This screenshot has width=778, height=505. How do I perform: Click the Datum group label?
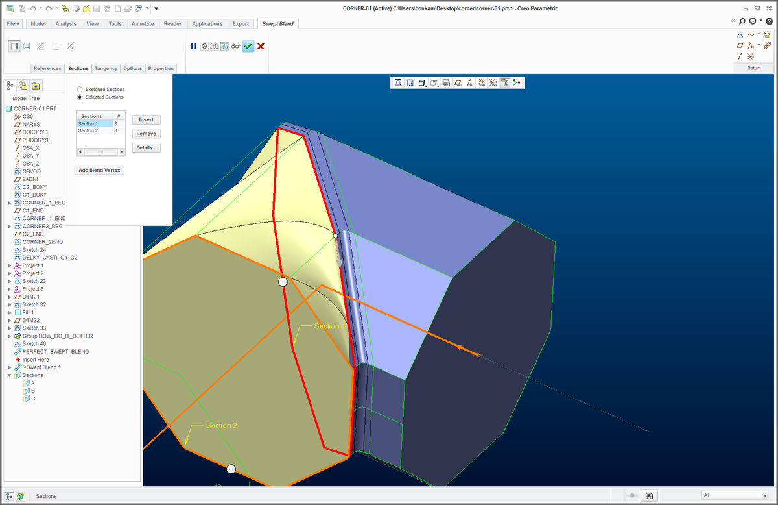click(x=754, y=68)
